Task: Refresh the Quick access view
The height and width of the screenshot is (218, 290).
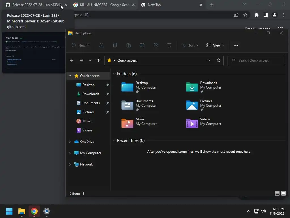Action: 219,60
